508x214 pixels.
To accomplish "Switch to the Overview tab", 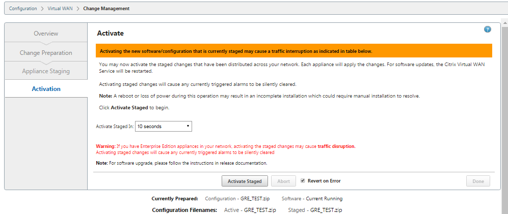I will [46, 34].
